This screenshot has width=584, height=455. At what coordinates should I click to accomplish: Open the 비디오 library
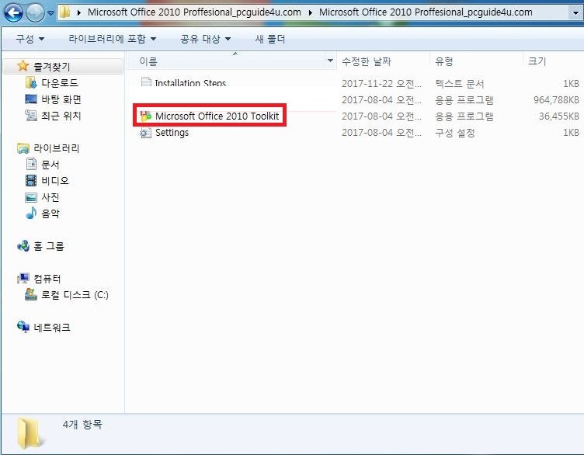(55, 181)
